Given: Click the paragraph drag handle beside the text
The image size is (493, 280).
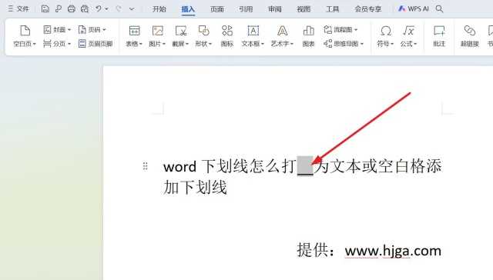Looking at the screenshot, I should point(145,166).
